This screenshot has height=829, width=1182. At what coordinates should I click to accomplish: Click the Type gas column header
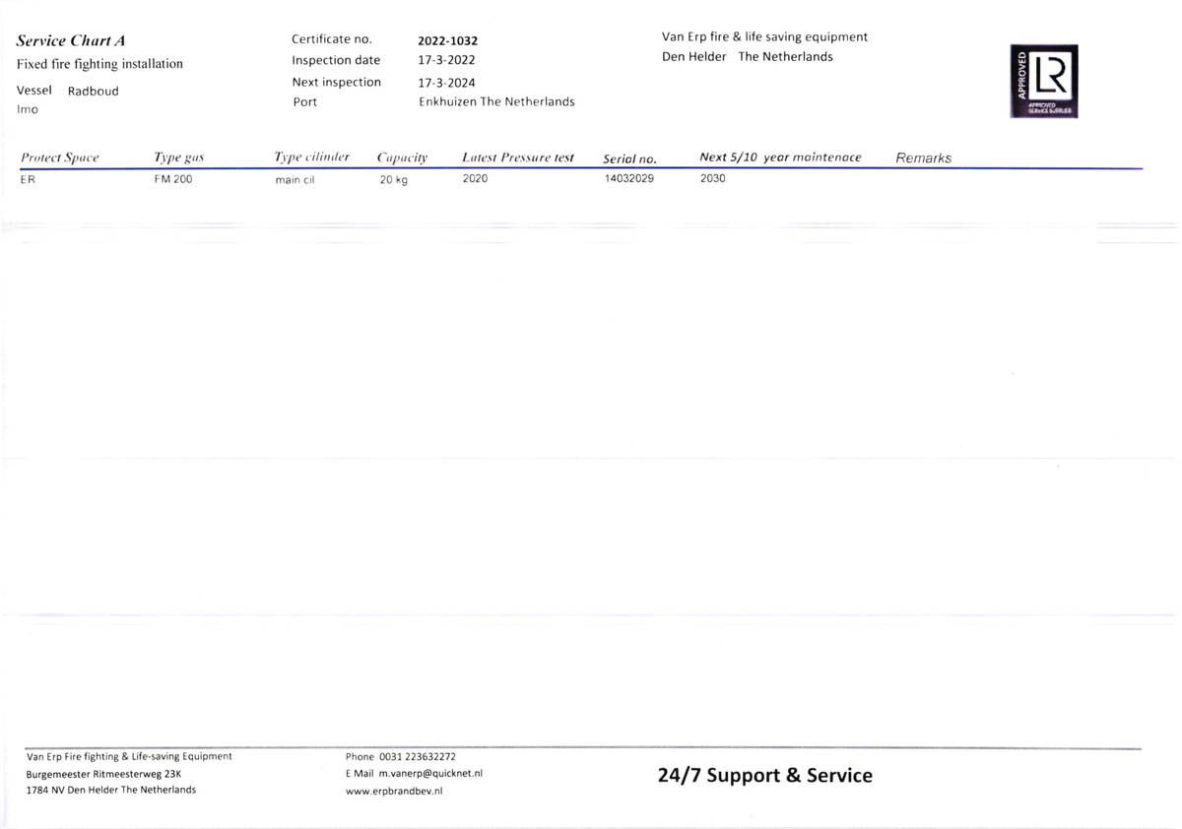click(178, 158)
